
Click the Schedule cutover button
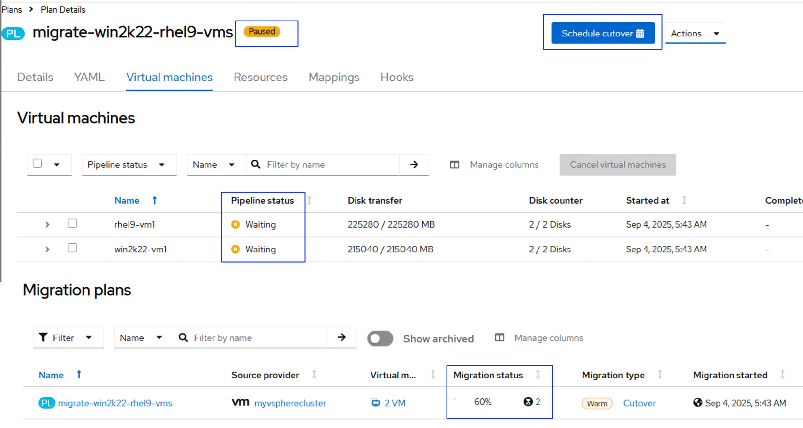(603, 33)
